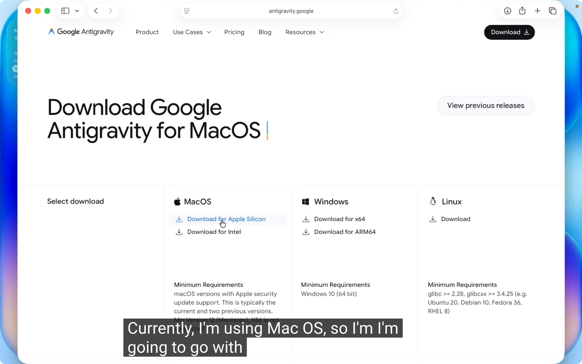
Task: Toggle the Safari sidebar icon
Action: coord(65,11)
